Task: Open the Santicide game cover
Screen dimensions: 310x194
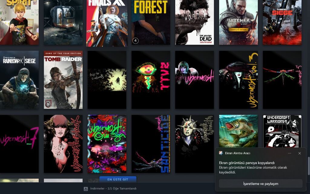Action: pos(151,144)
